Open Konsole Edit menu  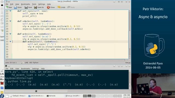tap(11, 69)
